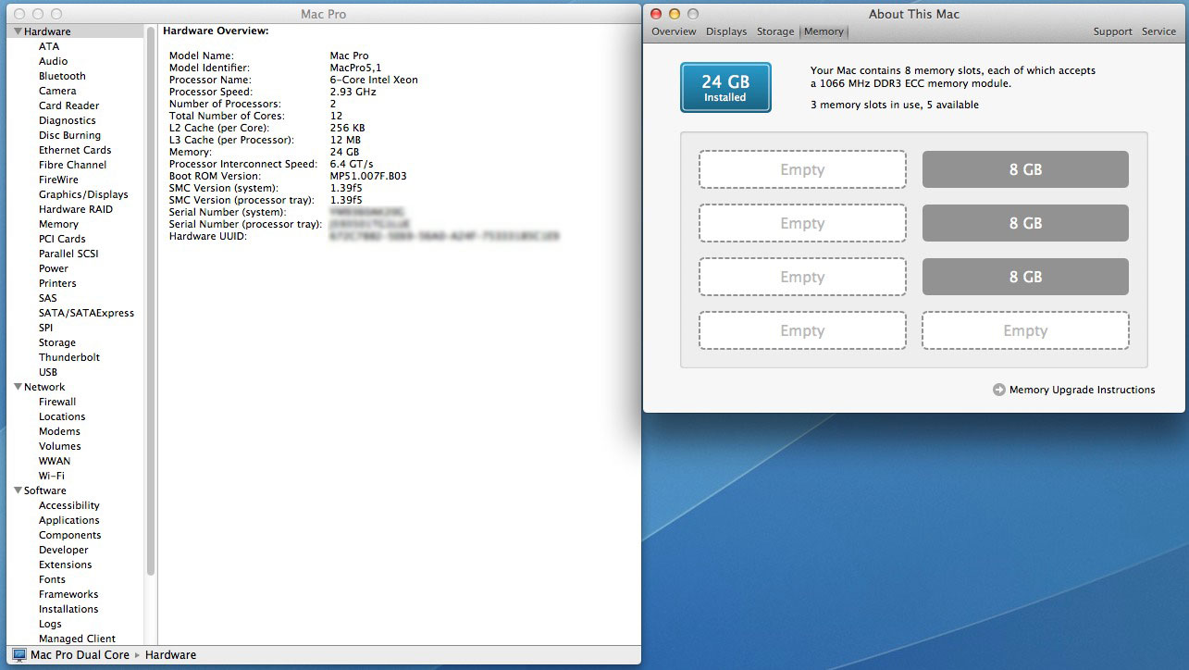Select Memory in the System Information sidebar
The height and width of the screenshot is (670, 1189).
point(58,224)
